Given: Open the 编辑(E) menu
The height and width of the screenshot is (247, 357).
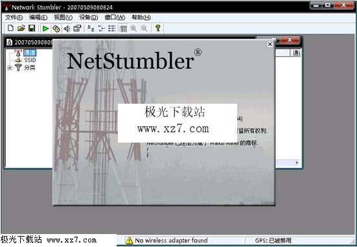Looking at the screenshot, I should (x=38, y=18).
